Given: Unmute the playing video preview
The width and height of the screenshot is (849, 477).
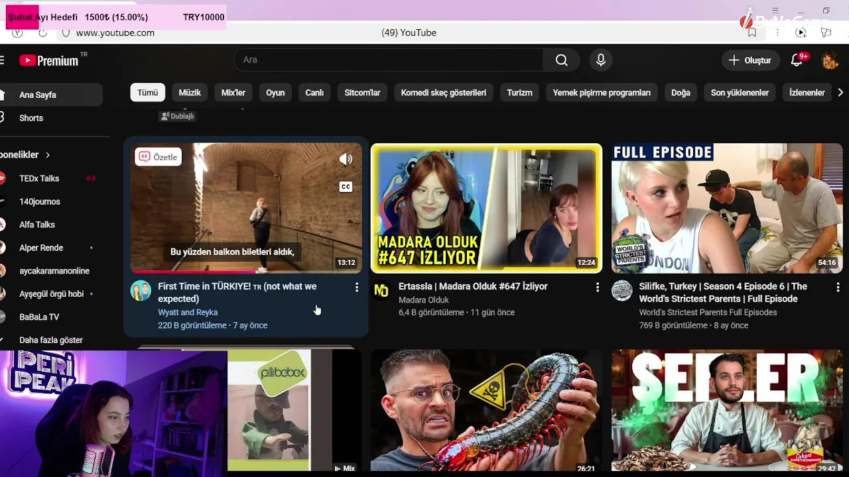Looking at the screenshot, I should pos(346,159).
